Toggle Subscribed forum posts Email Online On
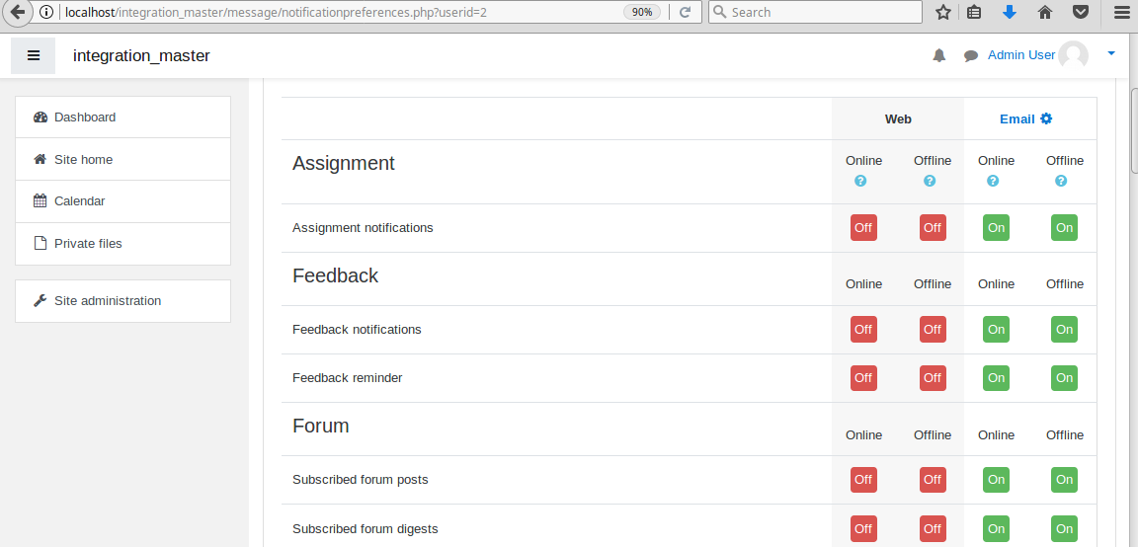Screen dimensions: 1138x547 pyautogui.click(x=997, y=480)
